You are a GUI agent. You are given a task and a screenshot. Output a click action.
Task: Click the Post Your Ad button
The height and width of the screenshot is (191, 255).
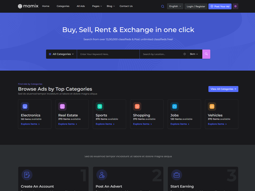220,6
